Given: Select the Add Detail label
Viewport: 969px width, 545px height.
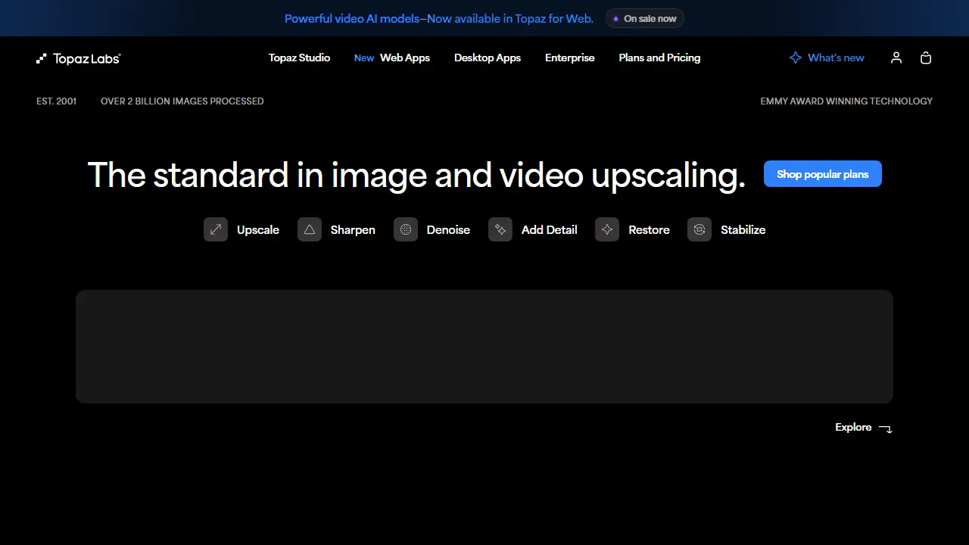Looking at the screenshot, I should click(x=550, y=229).
